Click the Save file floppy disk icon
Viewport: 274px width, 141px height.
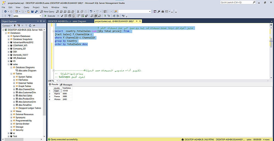pyautogui.click(x=32, y=11)
